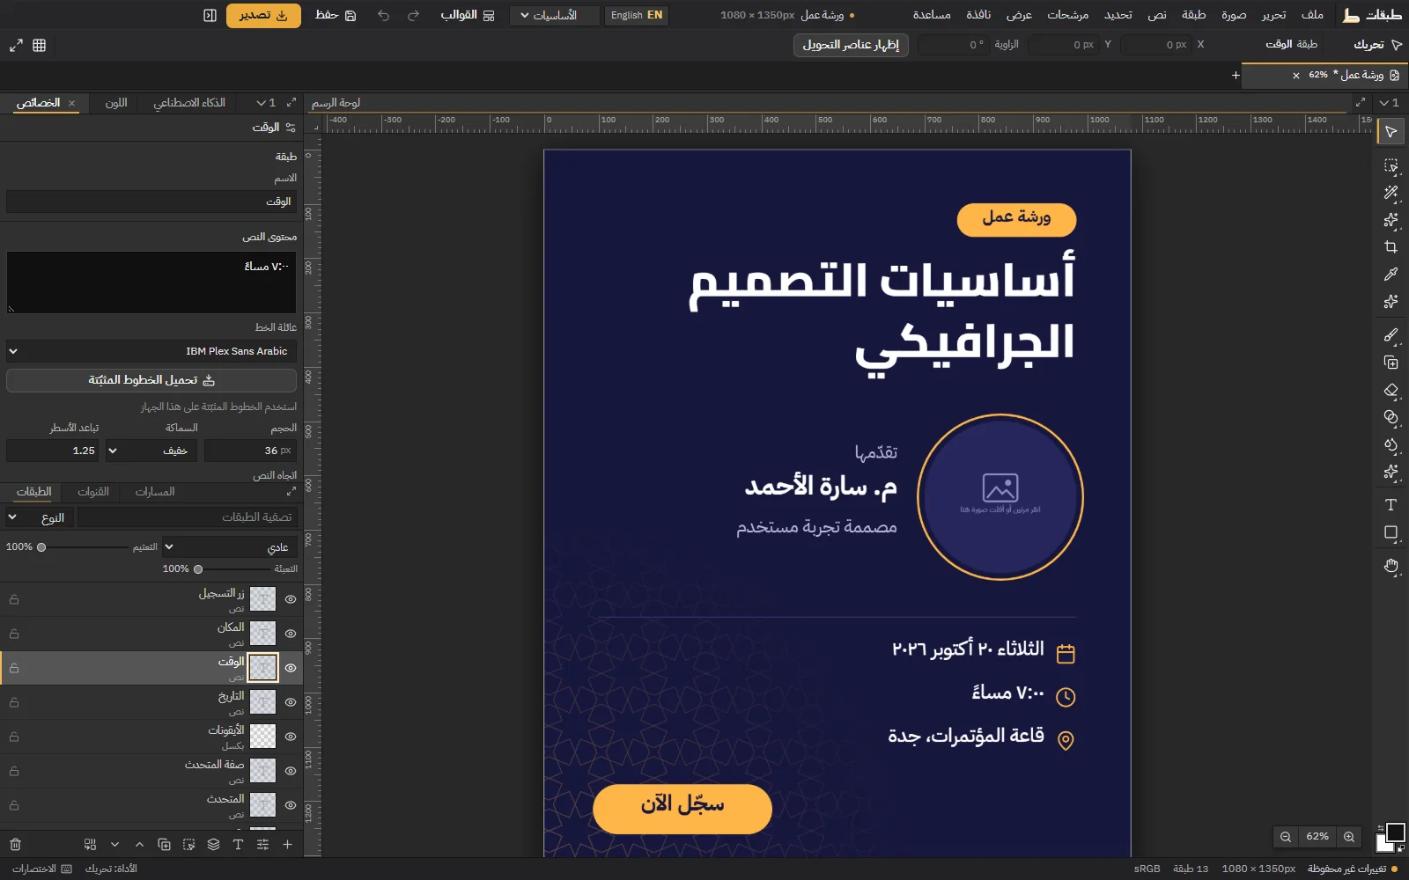Click تحميل الخطوط المثبّتة button

(x=151, y=380)
